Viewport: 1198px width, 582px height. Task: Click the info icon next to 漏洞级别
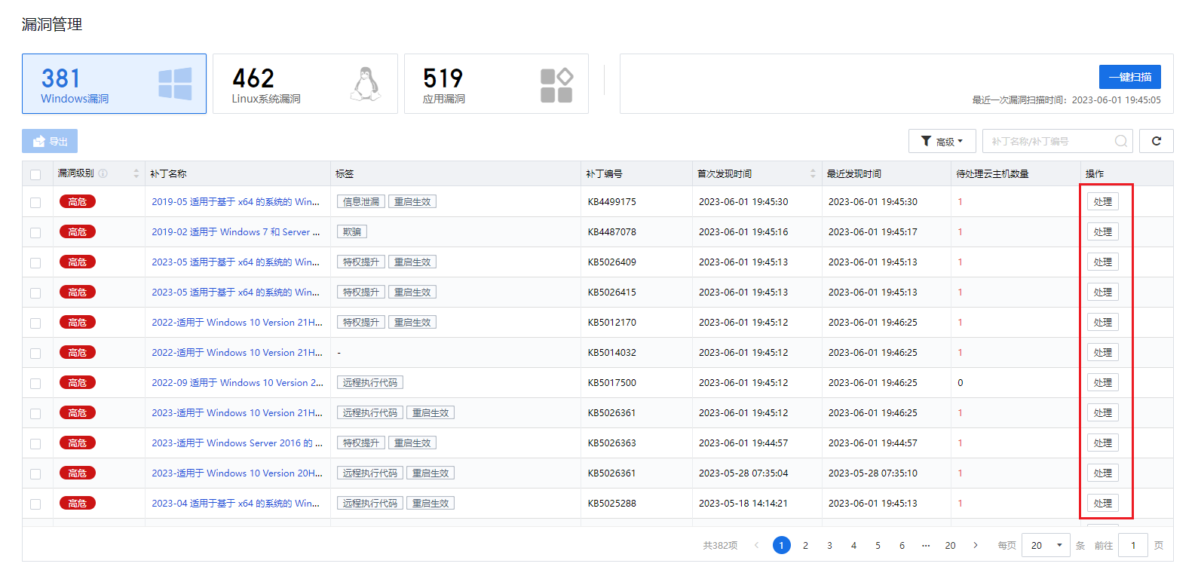coord(103,173)
